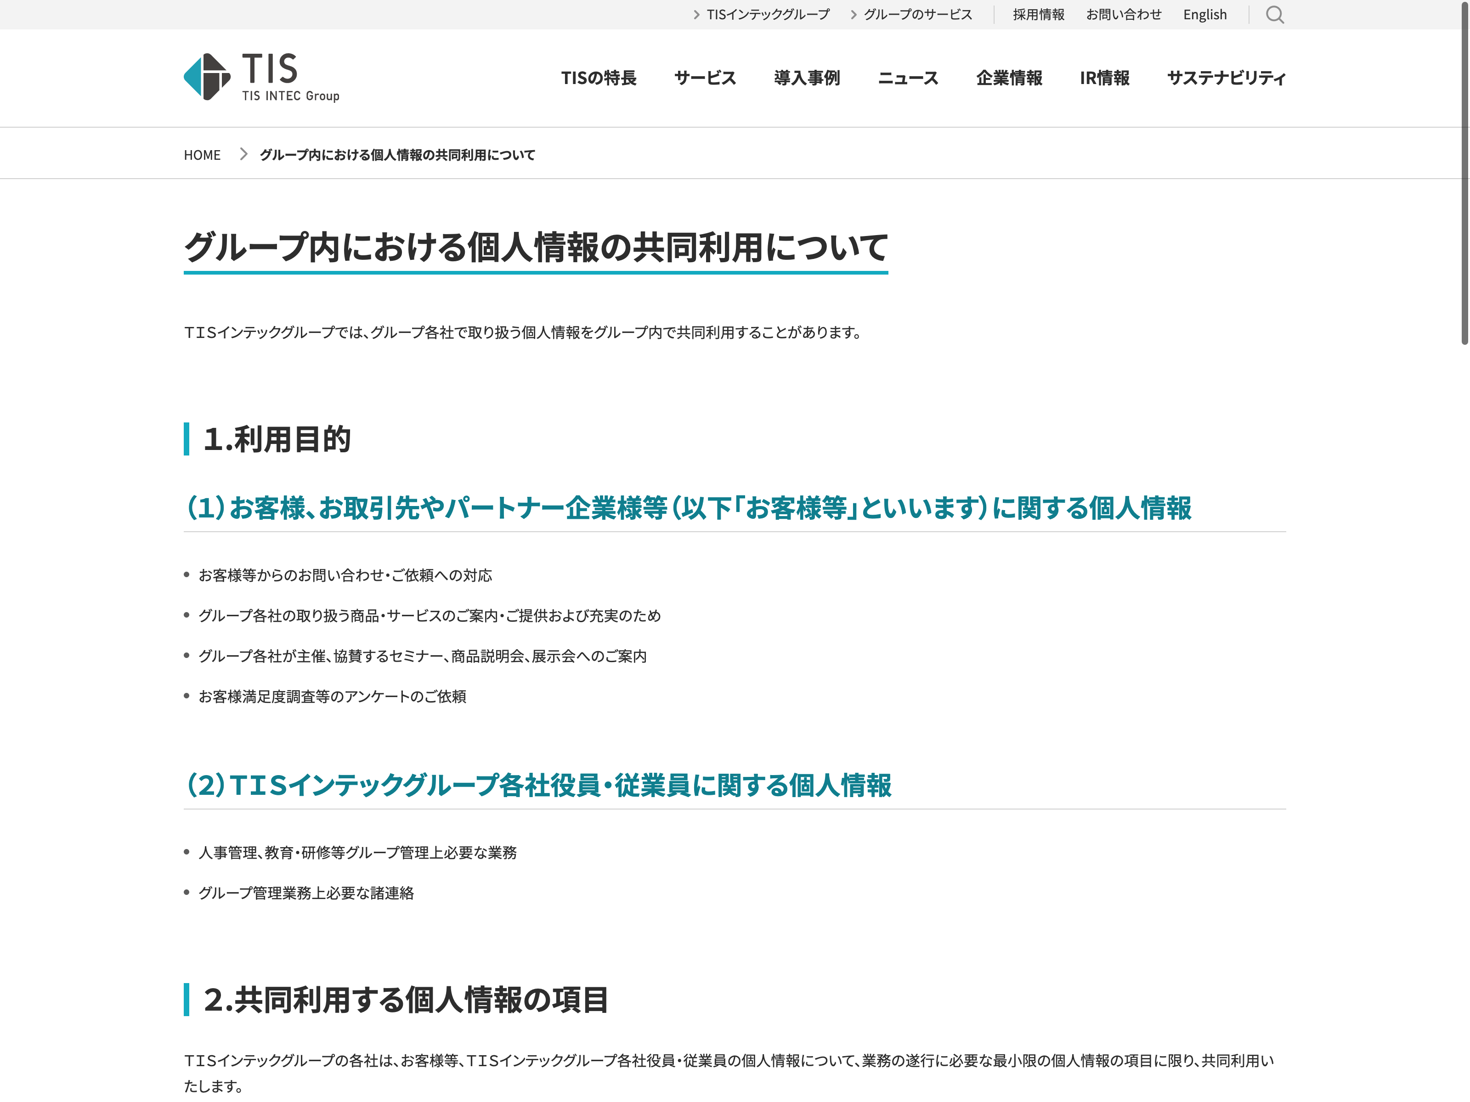Click the search magnifier icon

click(1274, 15)
